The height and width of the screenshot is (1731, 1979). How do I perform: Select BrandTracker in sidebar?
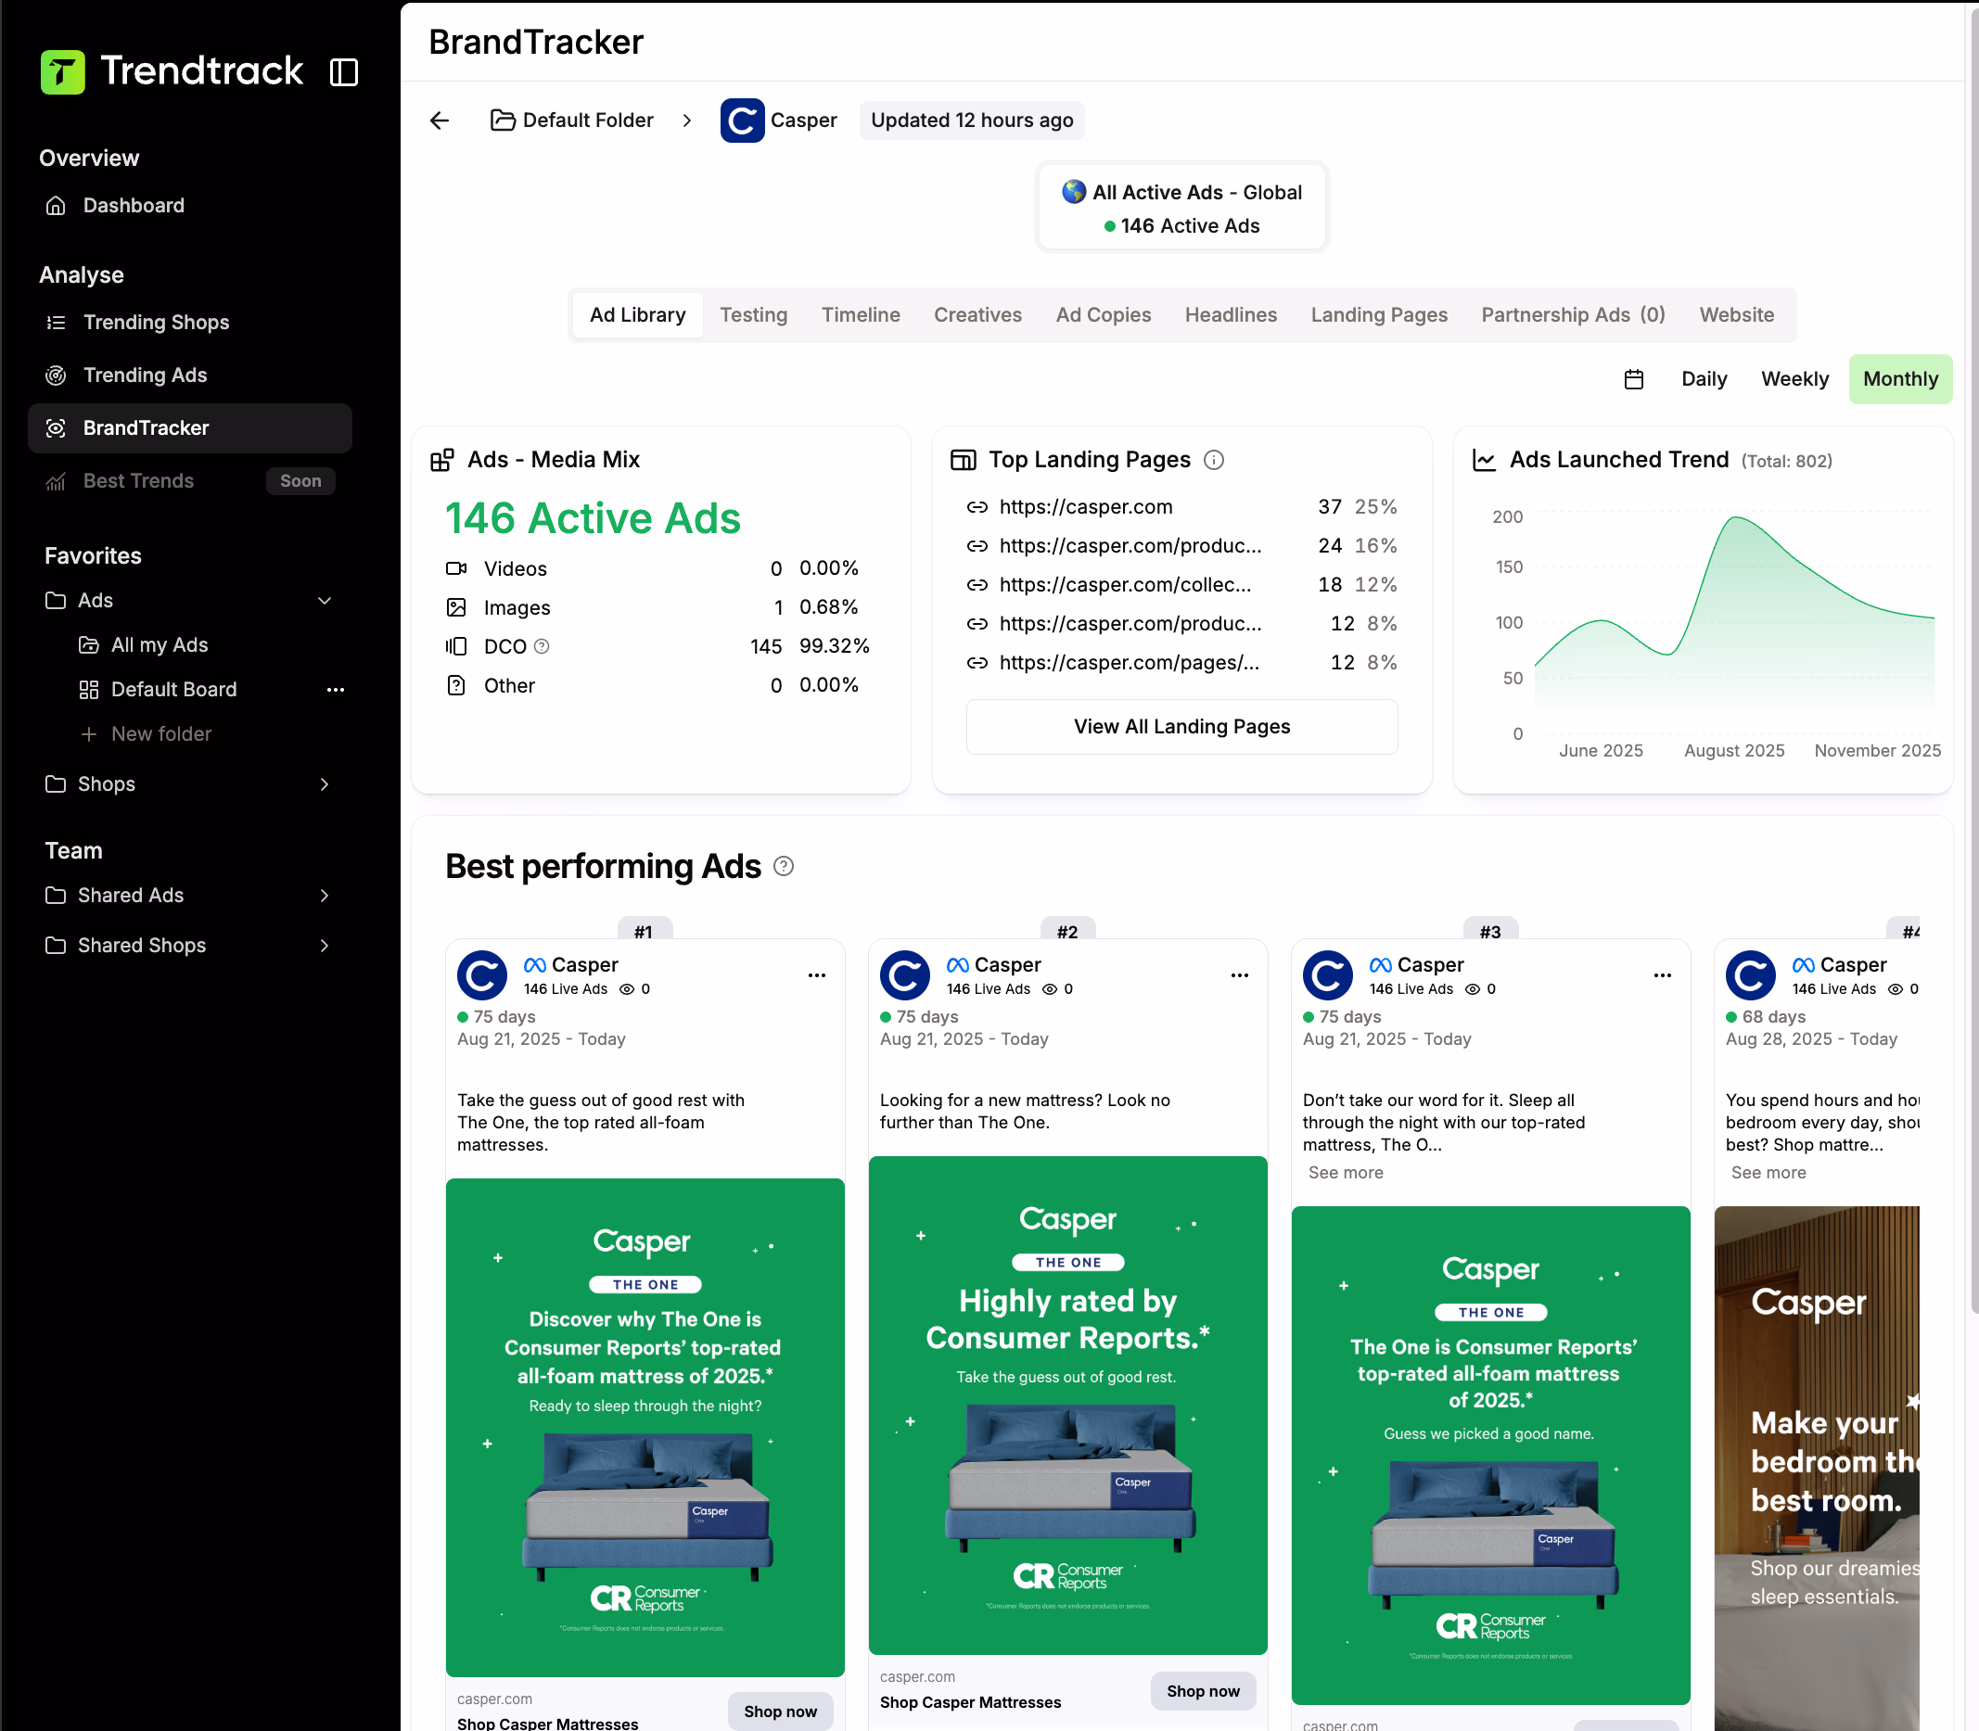coord(190,428)
